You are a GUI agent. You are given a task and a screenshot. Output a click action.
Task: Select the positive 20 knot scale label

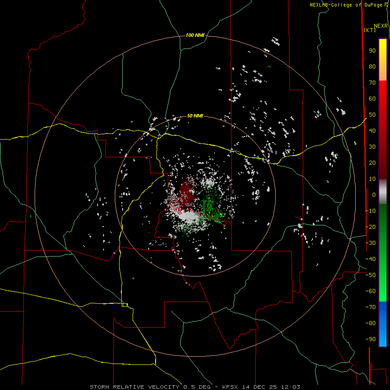tap(372, 162)
